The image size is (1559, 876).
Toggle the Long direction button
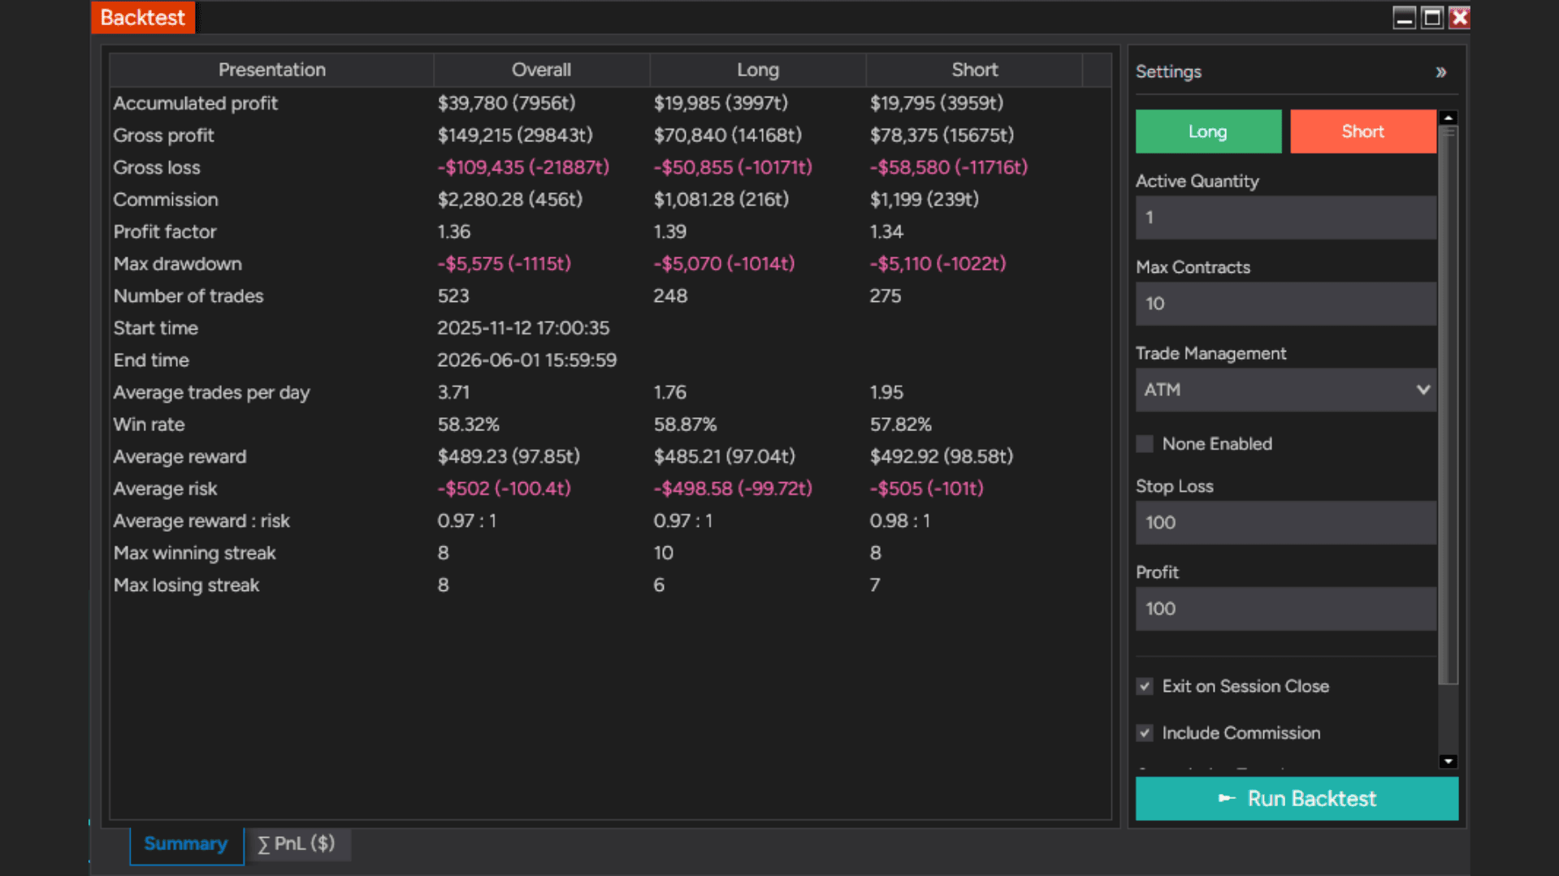[x=1208, y=132]
